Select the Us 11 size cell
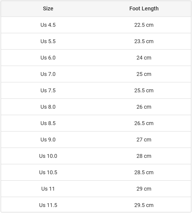The image size is (192, 213). 48,189
